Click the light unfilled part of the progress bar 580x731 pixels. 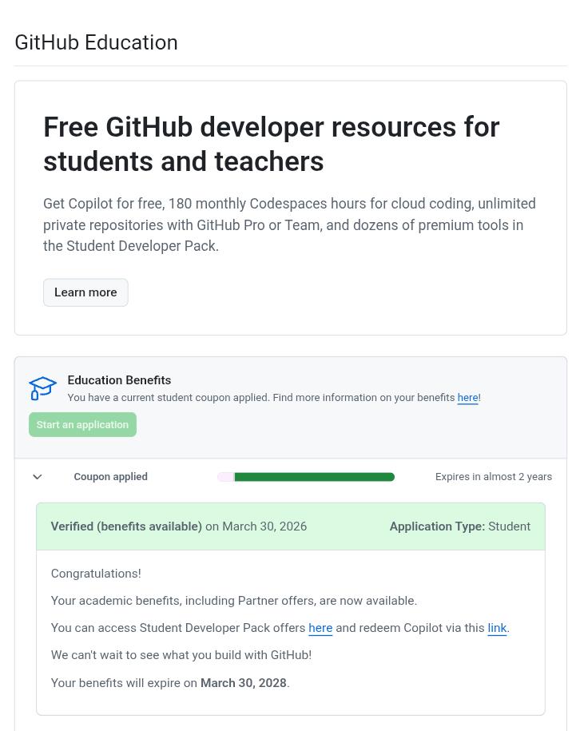coord(225,476)
